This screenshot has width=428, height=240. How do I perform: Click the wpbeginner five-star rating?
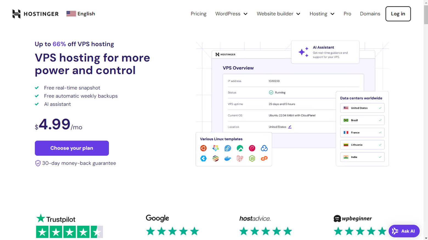coord(360,231)
